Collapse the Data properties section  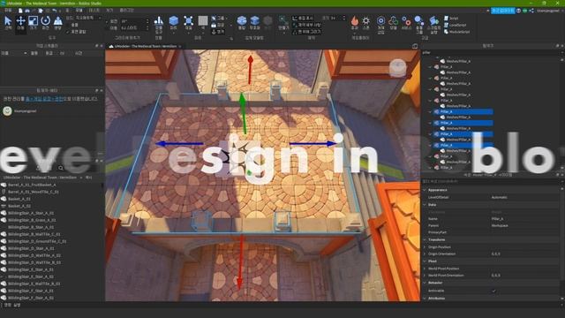point(425,204)
